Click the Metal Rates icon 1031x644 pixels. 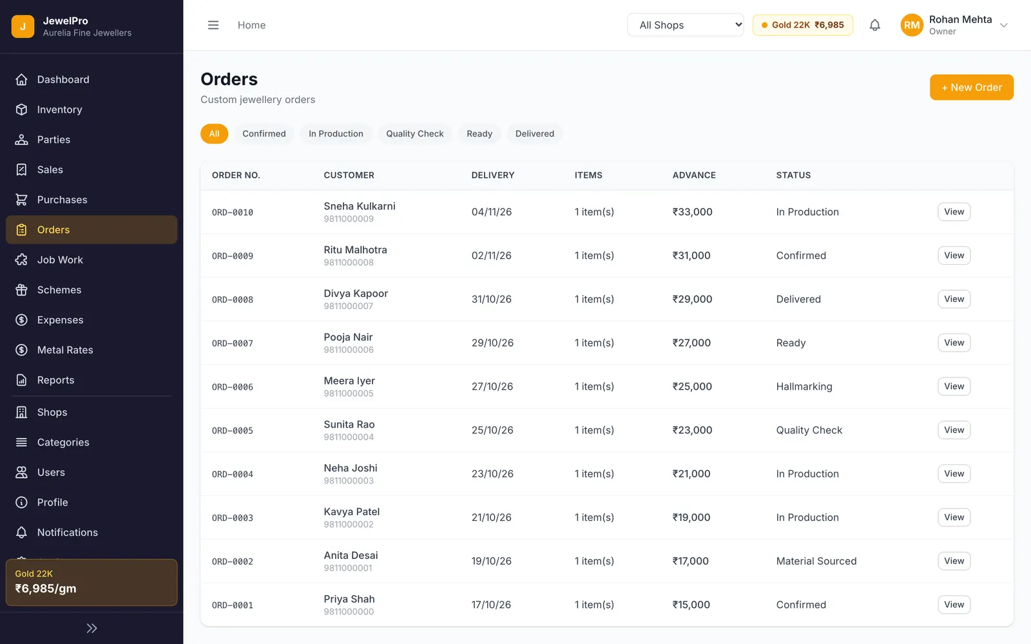point(21,350)
